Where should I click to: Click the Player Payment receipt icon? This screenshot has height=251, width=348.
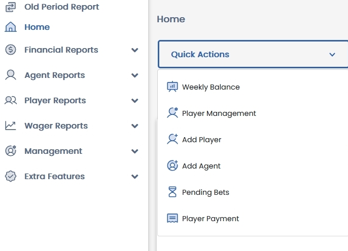(x=172, y=219)
